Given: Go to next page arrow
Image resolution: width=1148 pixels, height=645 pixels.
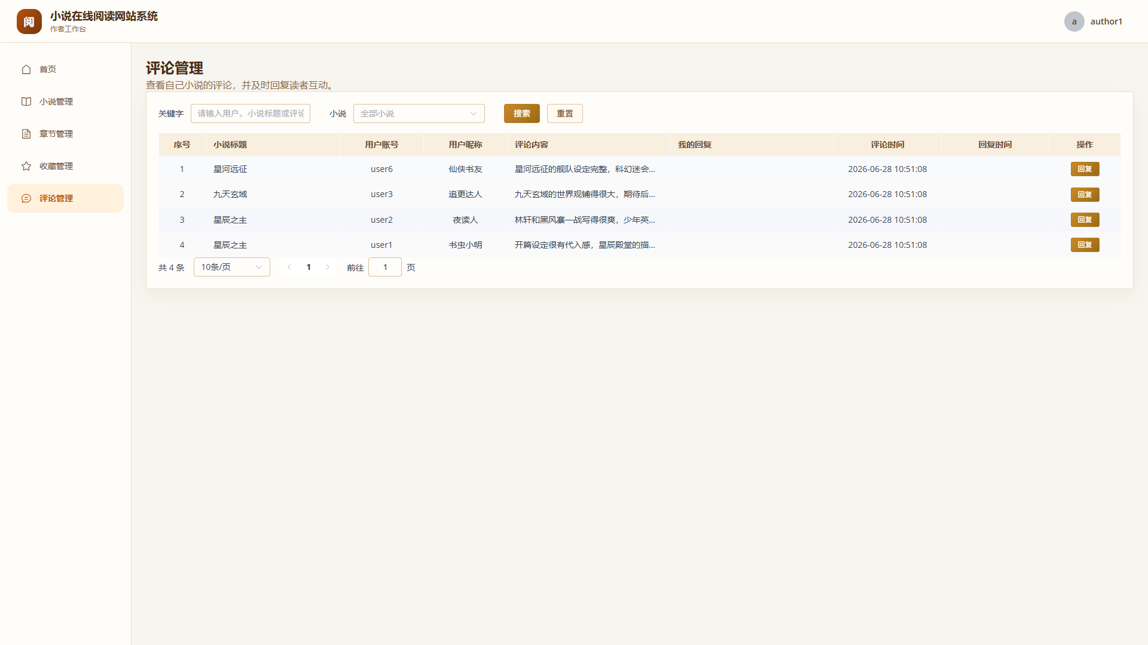Looking at the screenshot, I should coord(328,267).
